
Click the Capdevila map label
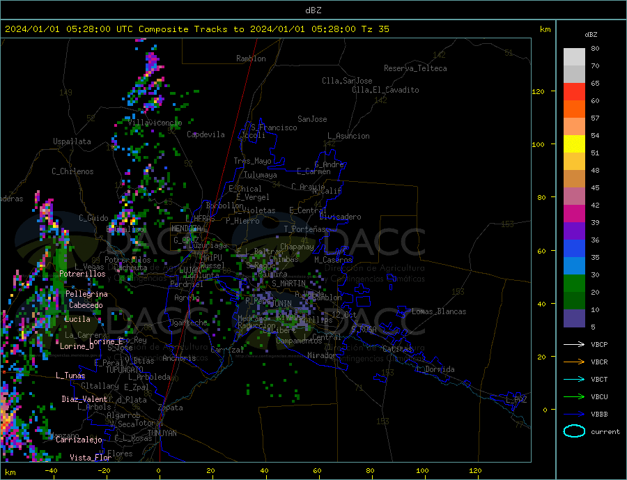[x=206, y=134]
